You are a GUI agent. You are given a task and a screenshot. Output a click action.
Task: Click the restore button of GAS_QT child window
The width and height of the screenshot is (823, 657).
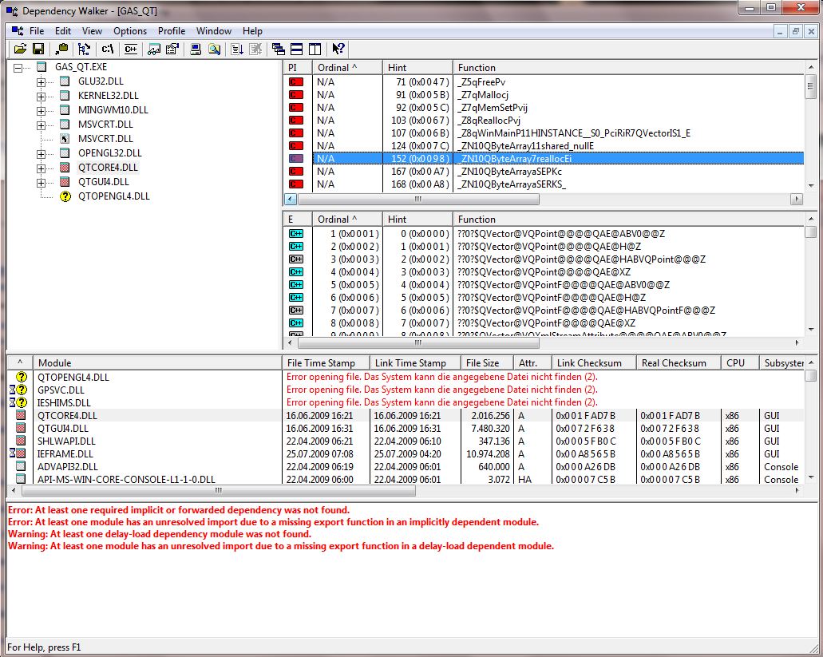(796, 31)
